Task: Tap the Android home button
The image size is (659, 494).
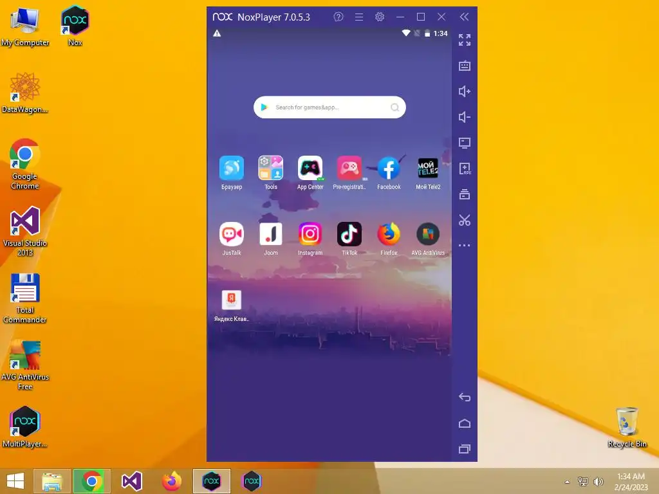Action: 465,423
